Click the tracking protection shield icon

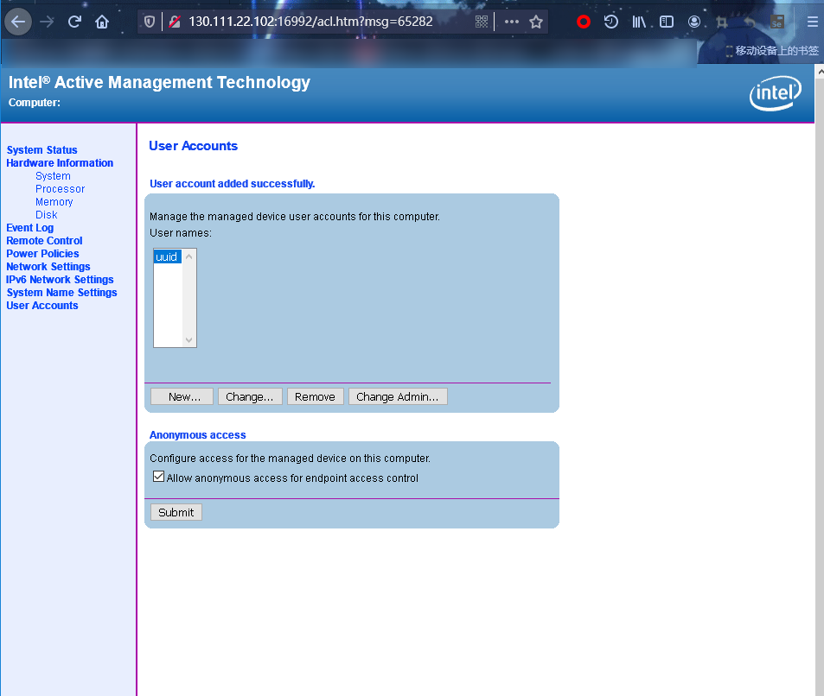click(x=150, y=22)
